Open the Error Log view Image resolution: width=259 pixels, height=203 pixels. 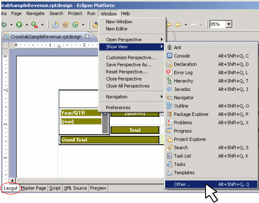211,72
